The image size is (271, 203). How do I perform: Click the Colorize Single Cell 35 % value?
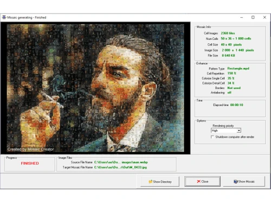[x=231, y=78]
